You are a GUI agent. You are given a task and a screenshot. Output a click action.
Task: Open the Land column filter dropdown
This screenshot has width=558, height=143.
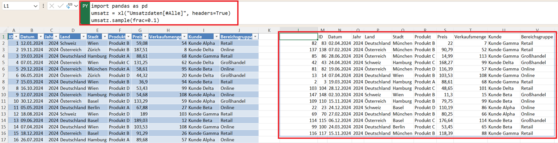point(83,37)
